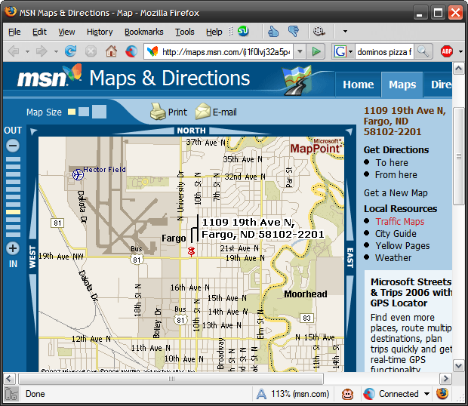The image size is (468, 406).
Task: Click the From here directions link
Action: coord(396,175)
